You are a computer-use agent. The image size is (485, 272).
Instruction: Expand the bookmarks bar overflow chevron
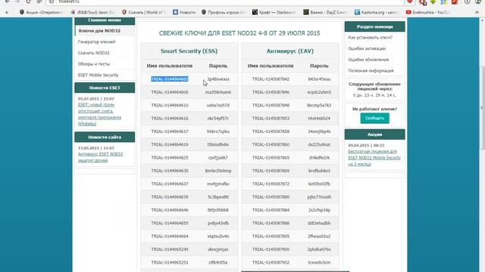click(x=477, y=12)
